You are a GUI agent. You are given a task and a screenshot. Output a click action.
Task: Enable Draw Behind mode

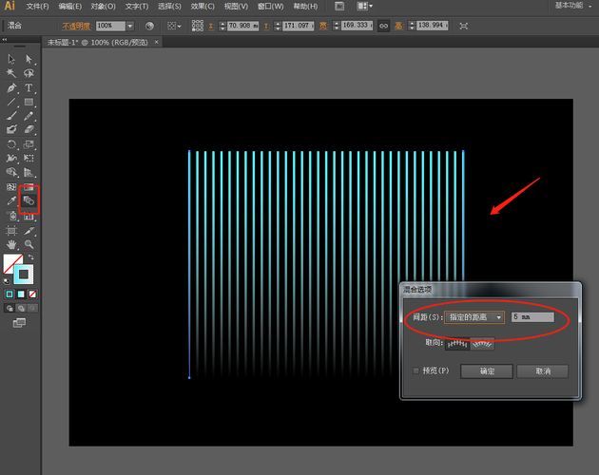[21, 308]
